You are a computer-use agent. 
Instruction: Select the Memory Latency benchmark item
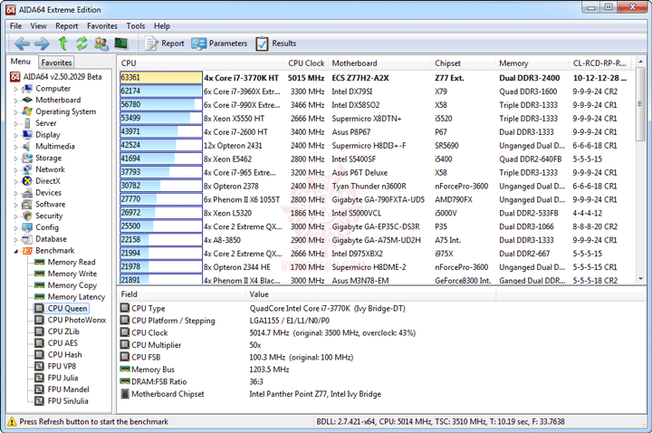coord(76,297)
